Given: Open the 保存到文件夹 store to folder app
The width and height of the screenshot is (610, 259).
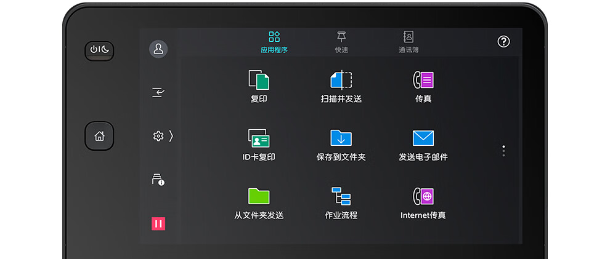Looking at the screenshot, I should coord(341,145).
